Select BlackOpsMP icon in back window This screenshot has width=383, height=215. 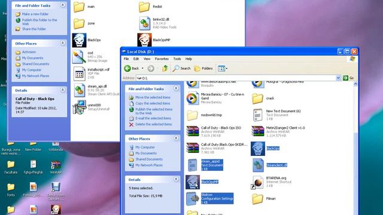144,40
